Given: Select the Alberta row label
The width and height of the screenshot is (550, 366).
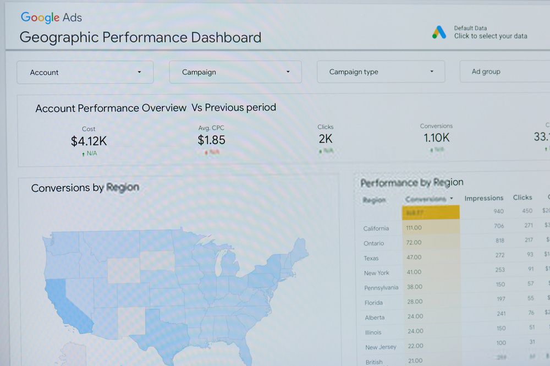Looking at the screenshot, I should [x=375, y=318].
